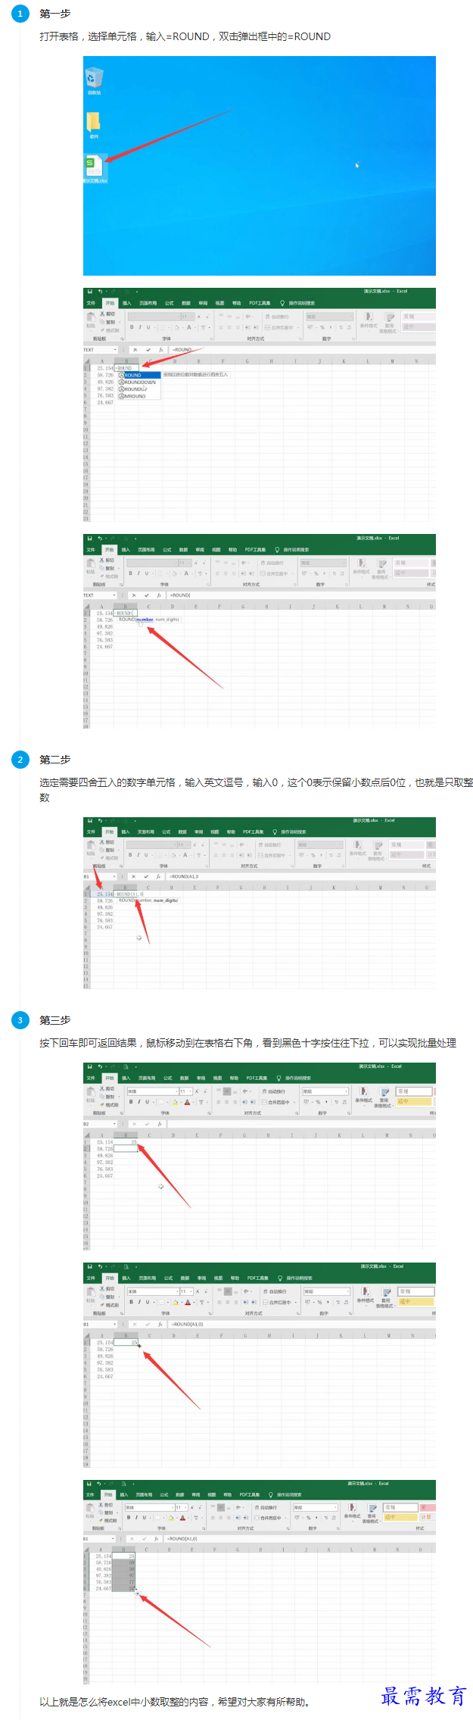Image resolution: width=473 pixels, height=1720 pixels.
Task: Click the save icon in the last Excel screenshot
Action: coord(89,1484)
